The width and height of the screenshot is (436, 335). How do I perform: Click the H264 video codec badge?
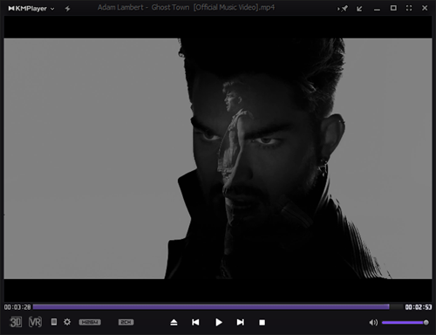pyautogui.click(x=90, y=322)
